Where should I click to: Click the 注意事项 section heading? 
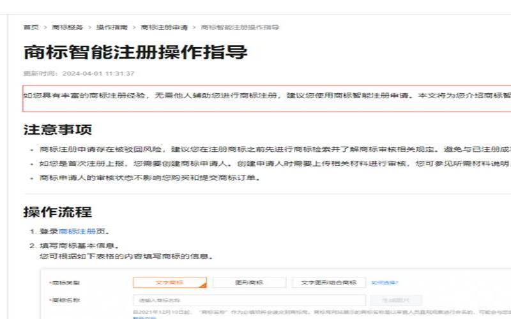pyautogui.click(x=57, y=130)
